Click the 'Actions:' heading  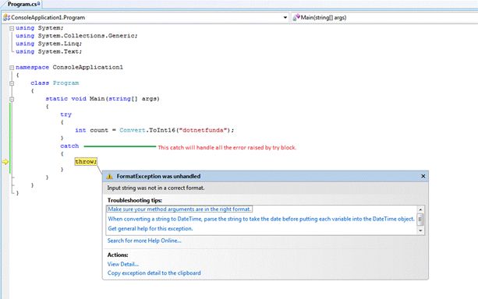pyautogui.click(x=118, y=255)
